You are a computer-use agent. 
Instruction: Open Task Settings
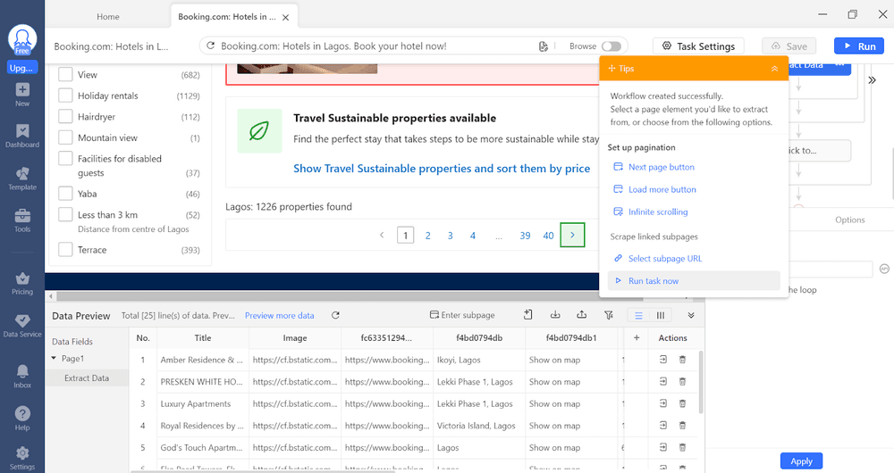click(x=698, y=46)
